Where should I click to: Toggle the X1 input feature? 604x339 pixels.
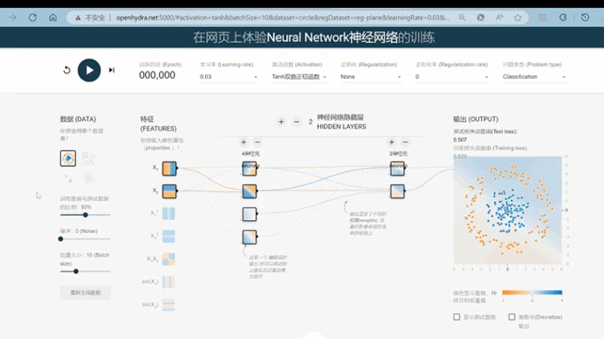click(x=169, y=169)
